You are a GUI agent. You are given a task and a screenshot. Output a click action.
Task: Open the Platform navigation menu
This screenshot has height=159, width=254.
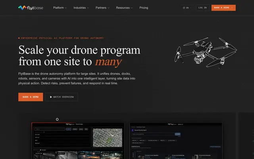pyautogui.click(x=60, y=8)
